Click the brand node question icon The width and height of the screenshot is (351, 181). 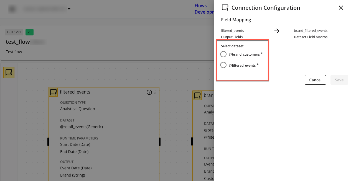click(x=197, y=95)
